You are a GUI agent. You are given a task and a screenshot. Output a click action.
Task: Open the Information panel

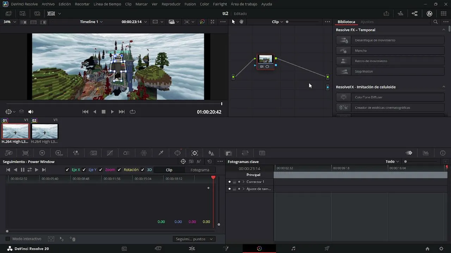[x=443, y=153]
